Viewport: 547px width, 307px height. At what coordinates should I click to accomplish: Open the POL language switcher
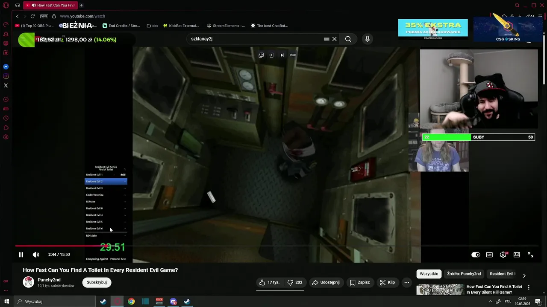[508, 301]
